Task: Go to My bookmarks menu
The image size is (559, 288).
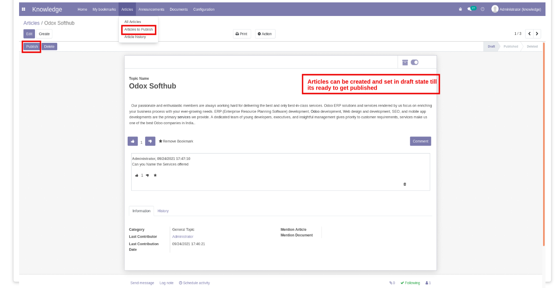Action: pos(104,9)
